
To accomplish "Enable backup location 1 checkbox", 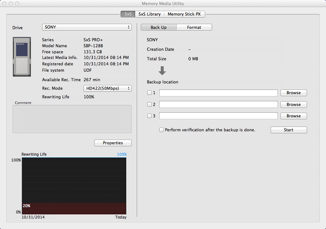I will pos(149,93).
